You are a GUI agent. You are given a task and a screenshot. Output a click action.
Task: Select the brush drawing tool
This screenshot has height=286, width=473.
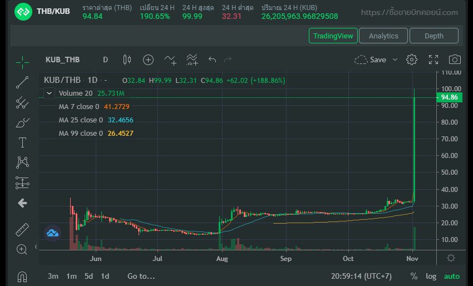tap(22, 123)
